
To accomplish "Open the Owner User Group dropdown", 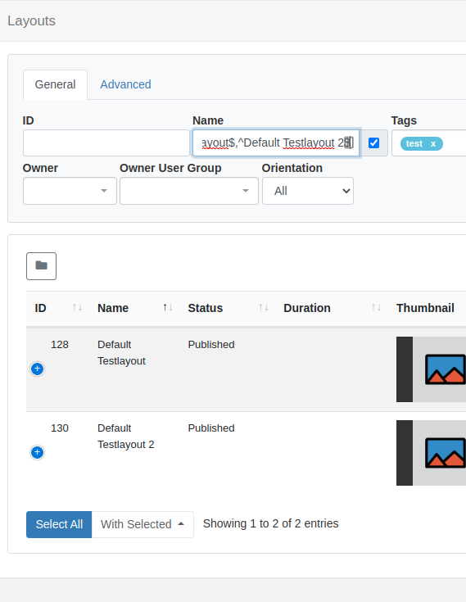I will pos(189,191).
